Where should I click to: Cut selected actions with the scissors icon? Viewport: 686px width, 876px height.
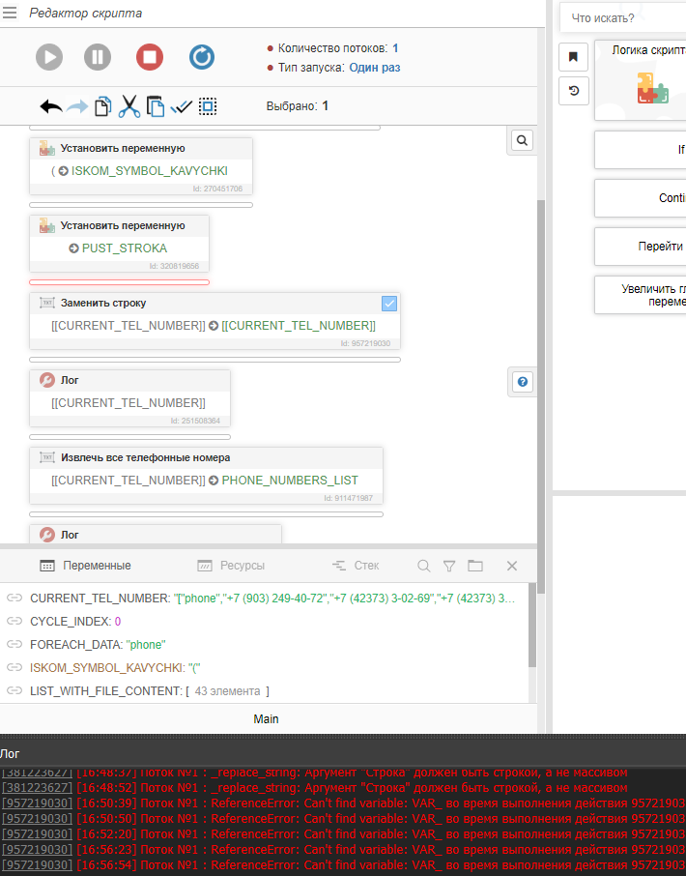click(x=129, y=106)
